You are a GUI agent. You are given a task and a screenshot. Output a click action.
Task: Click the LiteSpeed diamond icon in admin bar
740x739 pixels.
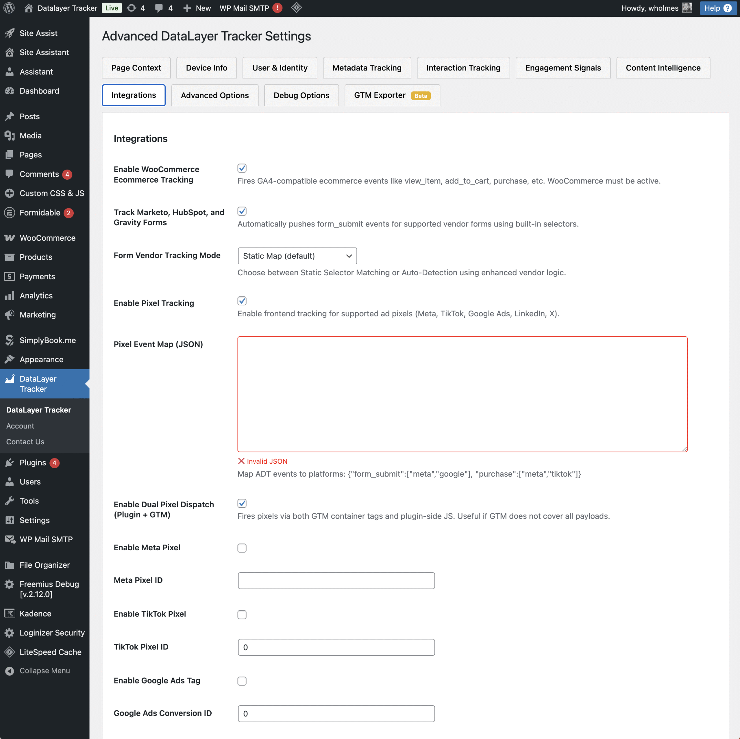297,8
